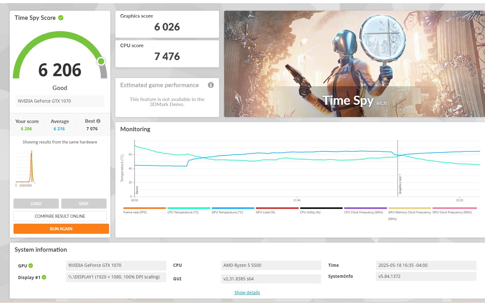
Task: Click the green knob on the score gauge
Action: click(x=101, y=61)
